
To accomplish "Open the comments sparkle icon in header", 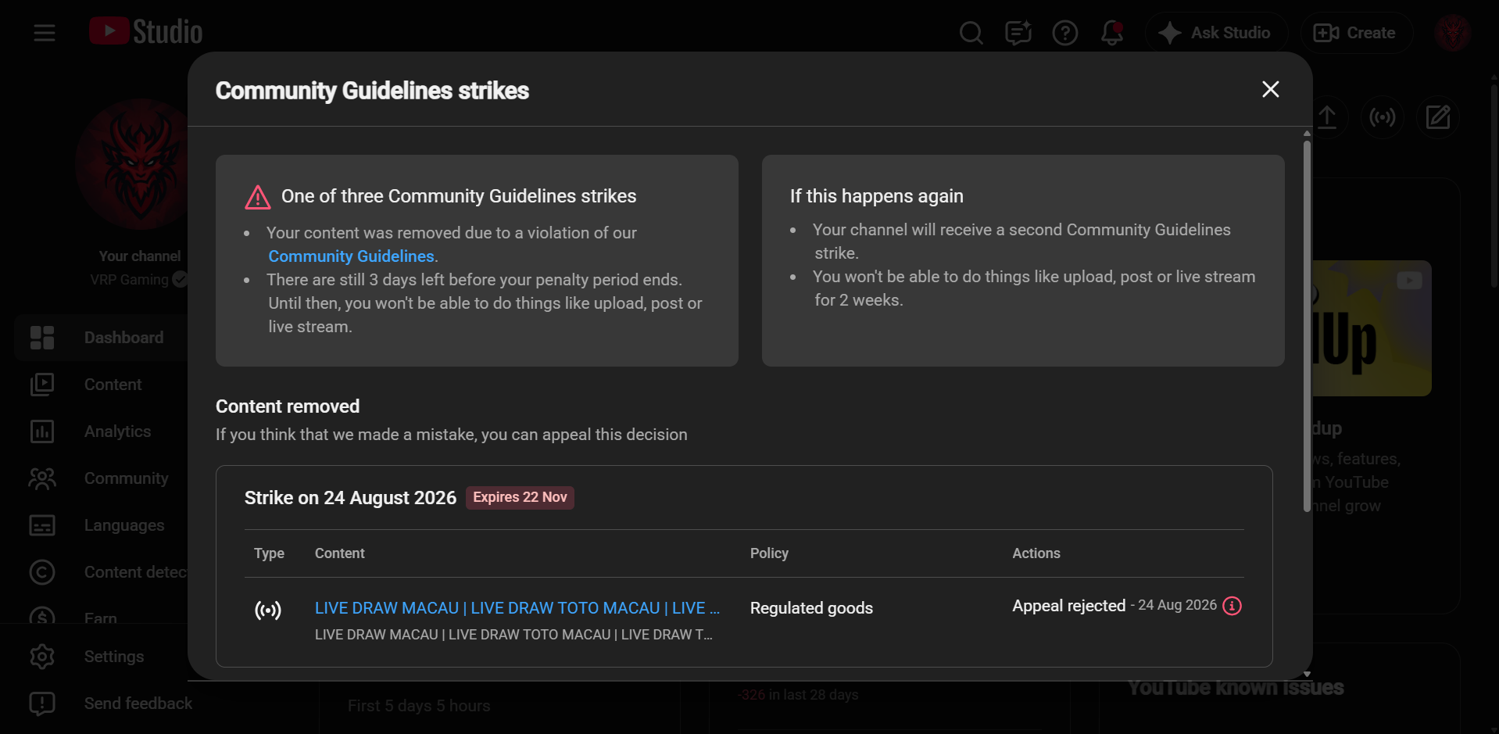I will coord(1018,33).
